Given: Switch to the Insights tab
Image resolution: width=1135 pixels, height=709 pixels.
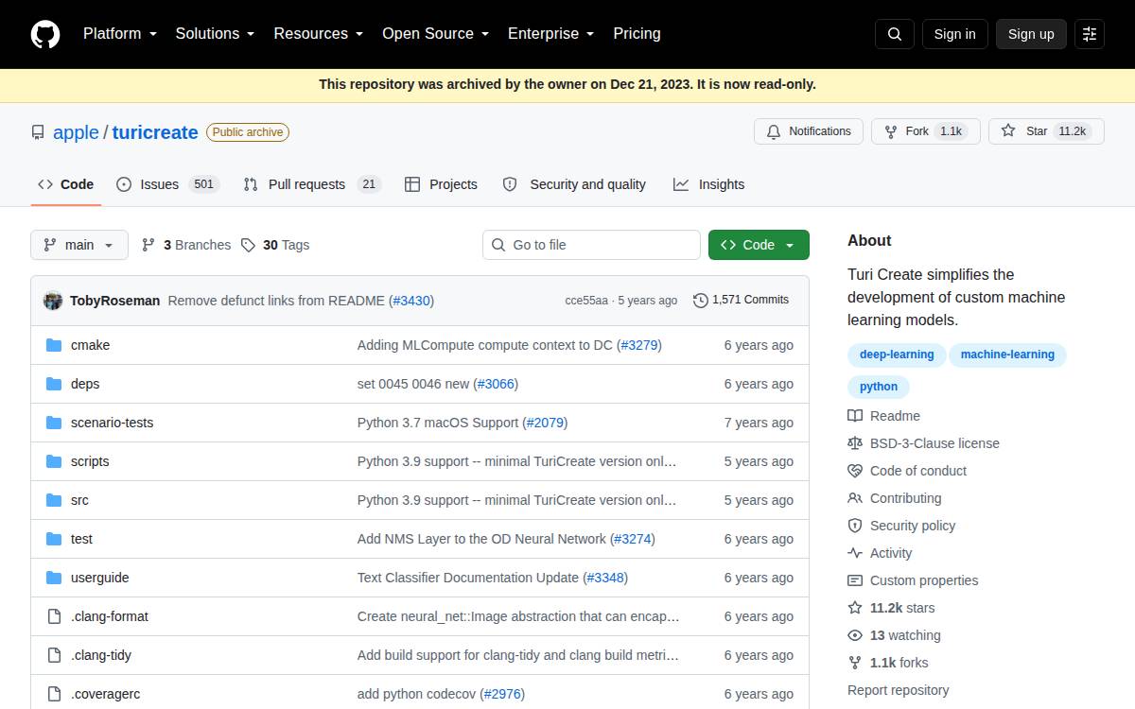Looking at the screenshot, I should point(709,184).
